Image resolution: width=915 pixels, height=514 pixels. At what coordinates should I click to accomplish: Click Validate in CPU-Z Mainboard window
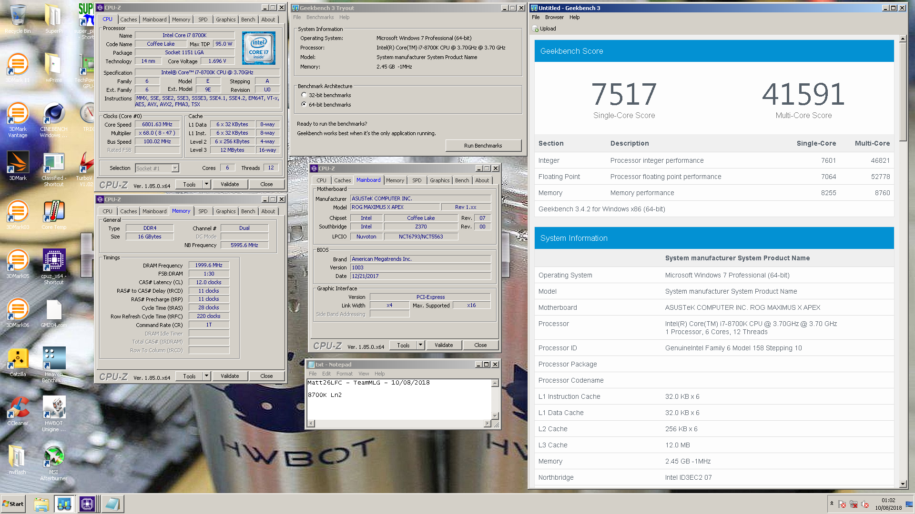point(444,345)
